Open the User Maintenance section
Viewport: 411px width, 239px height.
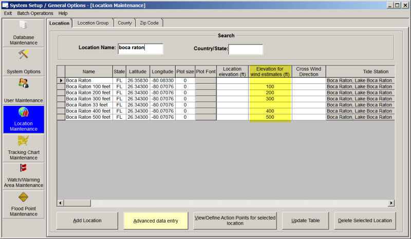(24, 91)
